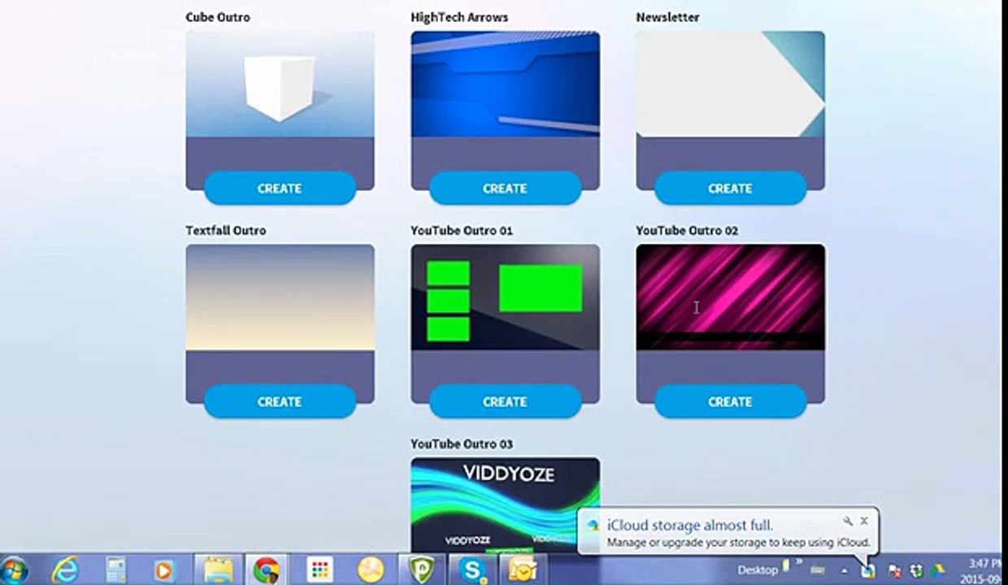The height and width of the screenshot is (585, 1008).
Task: Select the 'YouTube Outro 03' title text
Action: (462, 444)
